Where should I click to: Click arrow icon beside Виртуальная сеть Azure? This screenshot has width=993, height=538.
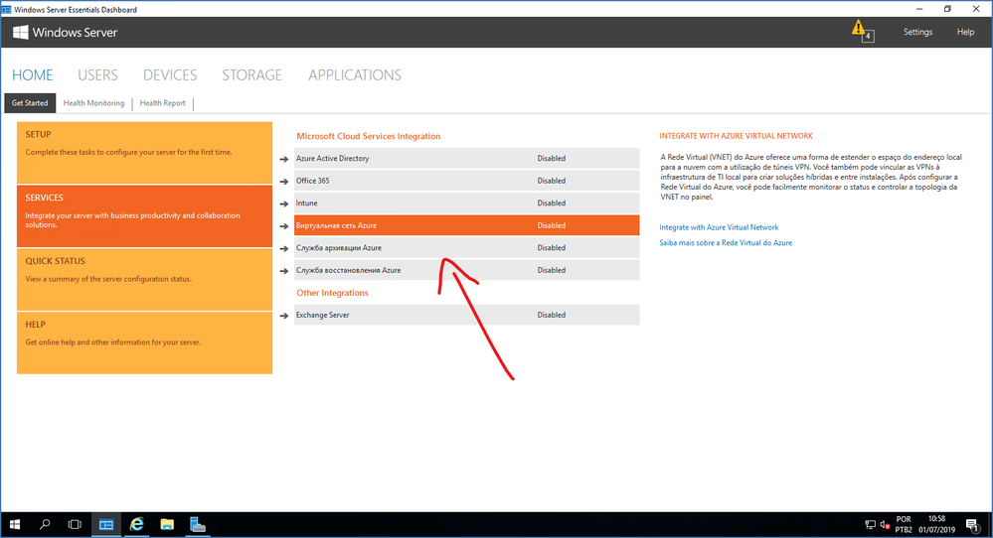[284, 225]
